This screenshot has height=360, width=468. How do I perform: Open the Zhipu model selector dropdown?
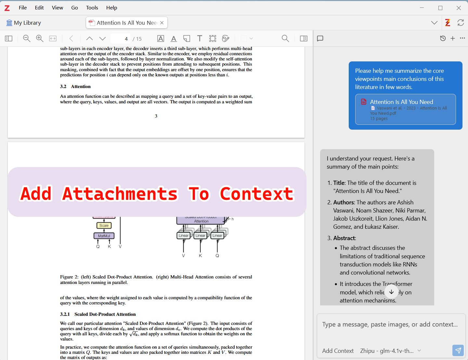tap(390, 351)
